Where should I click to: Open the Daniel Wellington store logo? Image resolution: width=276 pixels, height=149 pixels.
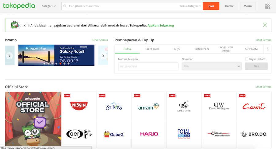coord(219,106)
